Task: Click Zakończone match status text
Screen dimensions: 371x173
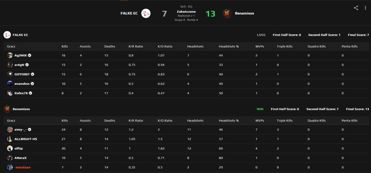Action: click(186, 11)
